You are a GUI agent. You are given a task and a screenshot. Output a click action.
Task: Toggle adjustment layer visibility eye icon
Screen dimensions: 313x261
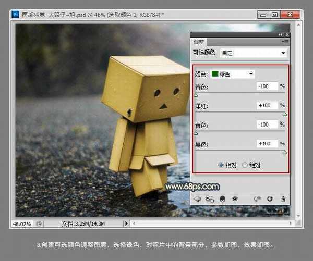pos(235,198)
